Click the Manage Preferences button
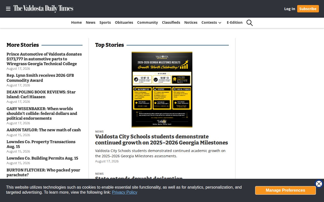This screenshot has height=202, width=324. pos(286,190)
